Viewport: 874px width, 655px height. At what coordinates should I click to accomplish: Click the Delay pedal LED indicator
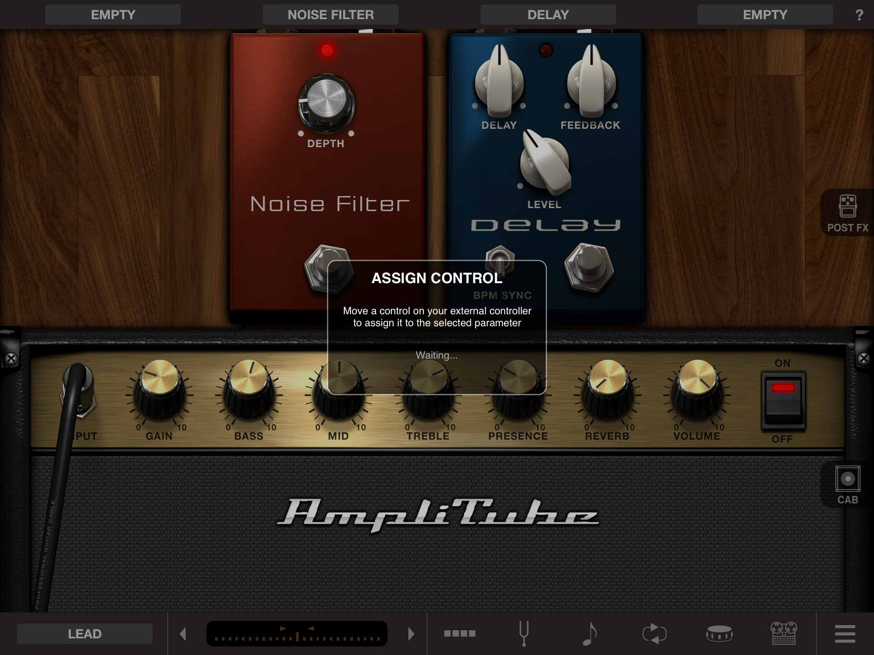click(x=546, y=50)
